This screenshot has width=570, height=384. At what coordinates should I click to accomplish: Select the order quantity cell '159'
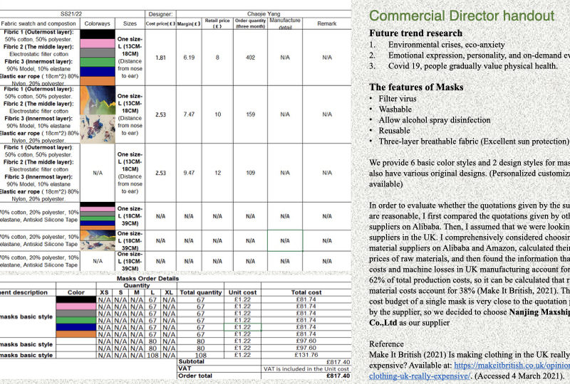(250, 114)
